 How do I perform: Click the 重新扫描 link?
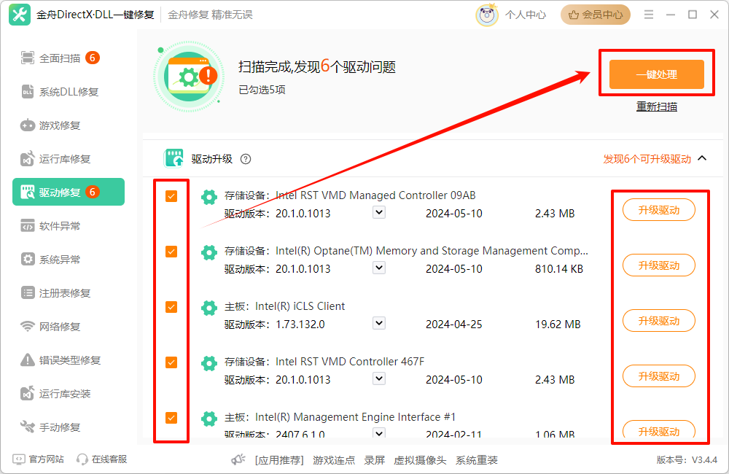pyautogui.click(x=656, y=106)
